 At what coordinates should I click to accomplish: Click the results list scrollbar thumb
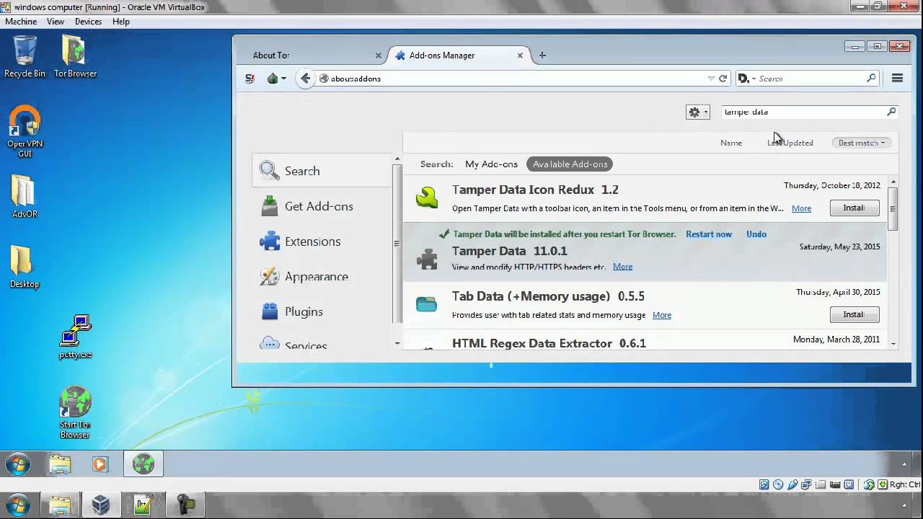point(893,208)
